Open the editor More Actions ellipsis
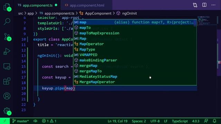221x124 pixels. 213,5
